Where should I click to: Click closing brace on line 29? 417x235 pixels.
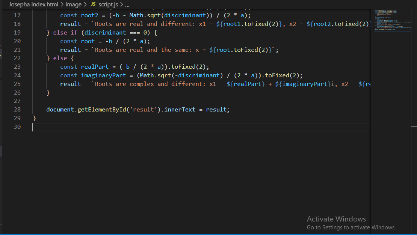tap(34, 118)
